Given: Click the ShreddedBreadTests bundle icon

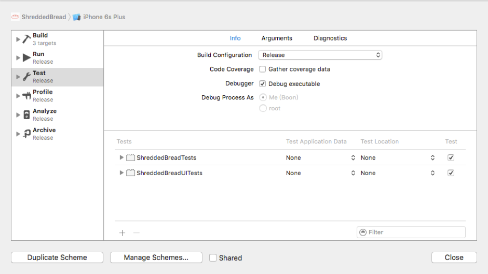Looking at the screenshot, I should tap(130, 157).
